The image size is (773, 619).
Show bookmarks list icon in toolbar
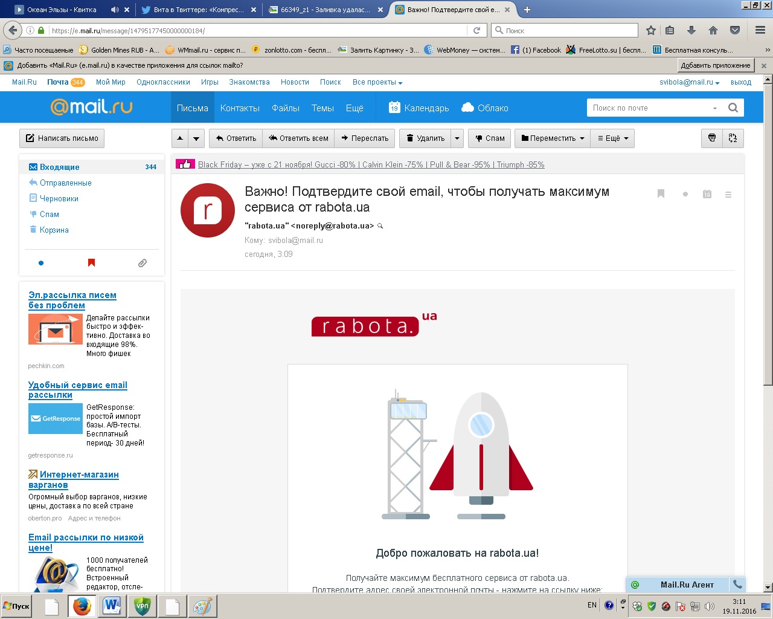[670, 30]
